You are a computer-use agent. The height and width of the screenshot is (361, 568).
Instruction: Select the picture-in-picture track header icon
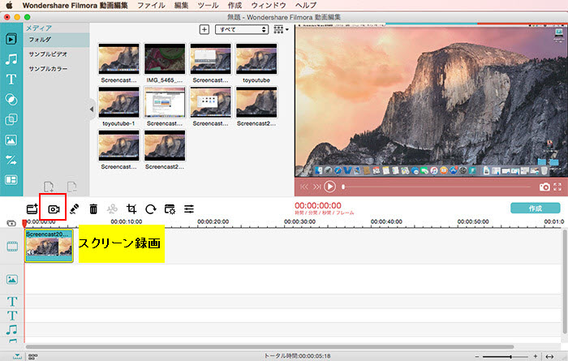(12, 279)
